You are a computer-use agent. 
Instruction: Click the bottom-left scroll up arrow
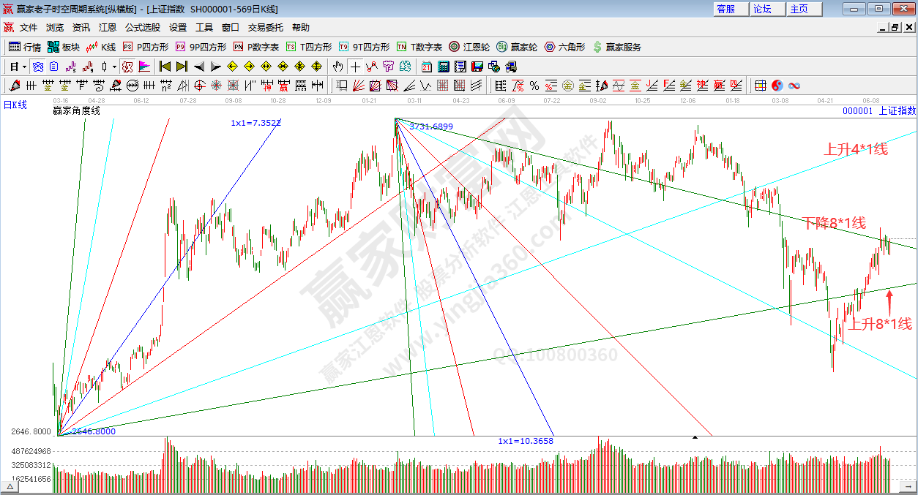[11, 485]
